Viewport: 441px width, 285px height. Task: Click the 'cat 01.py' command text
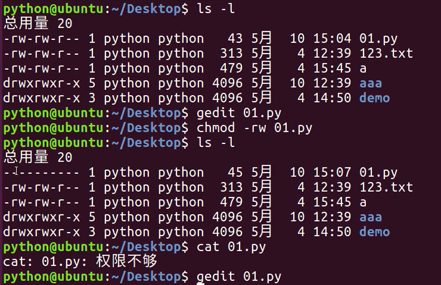tap(231, 248)
